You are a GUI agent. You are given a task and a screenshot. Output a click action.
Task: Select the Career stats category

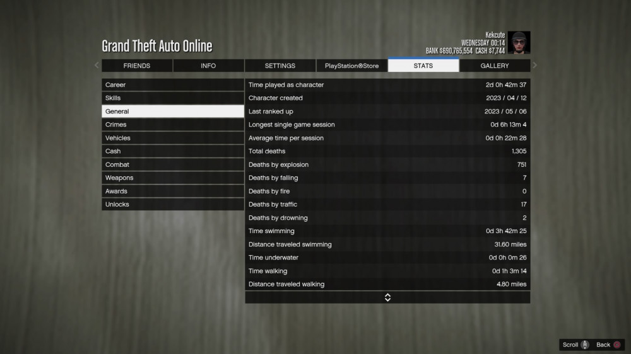pyautogui.click(x=173, y=85)
